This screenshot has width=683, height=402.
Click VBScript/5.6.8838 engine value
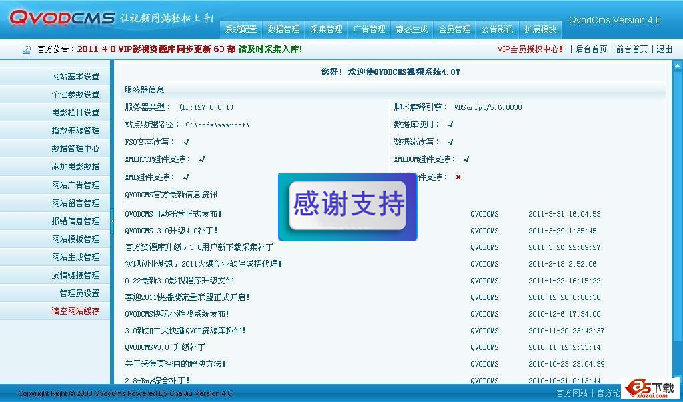(x=488, y=107)
